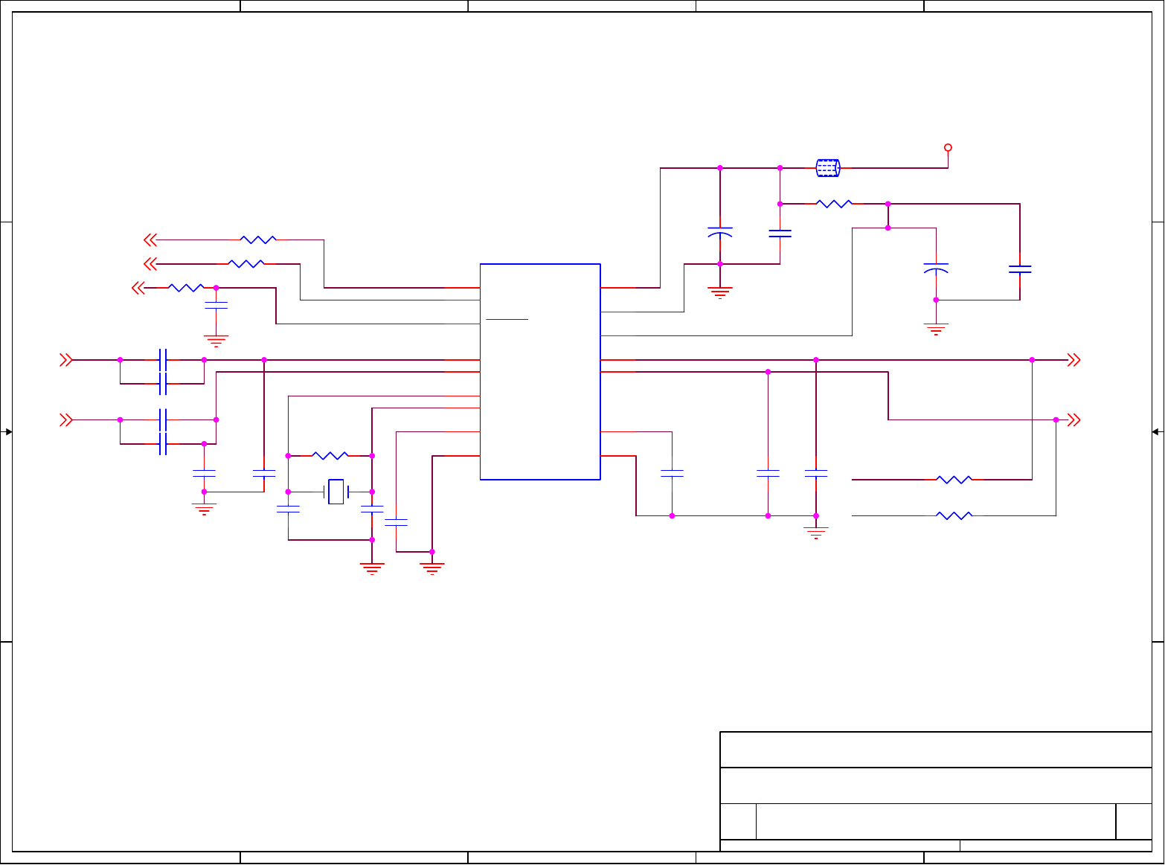The height and width of the screenshot is (865, 1165).
Task: Click the ground symbol under the top-left resistor-capacitor pair
Action: pos(216,341)
